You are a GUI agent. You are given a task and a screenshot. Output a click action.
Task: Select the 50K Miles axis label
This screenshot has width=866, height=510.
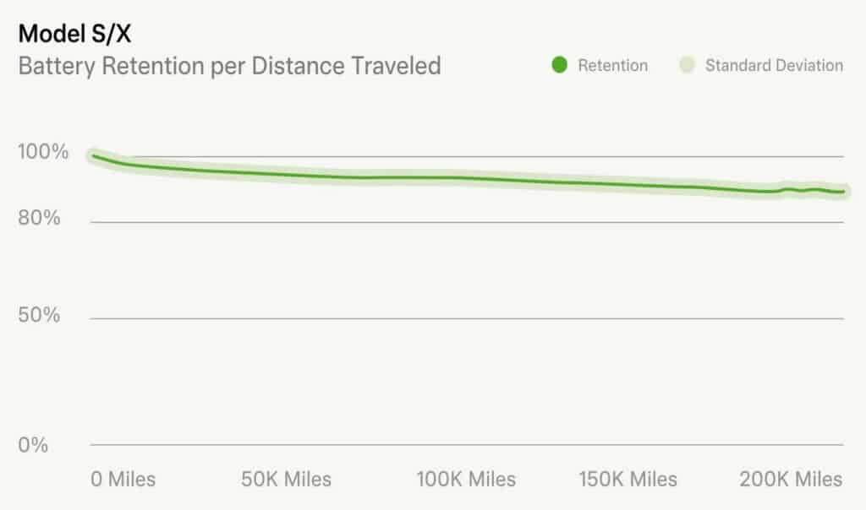(286, 480)
